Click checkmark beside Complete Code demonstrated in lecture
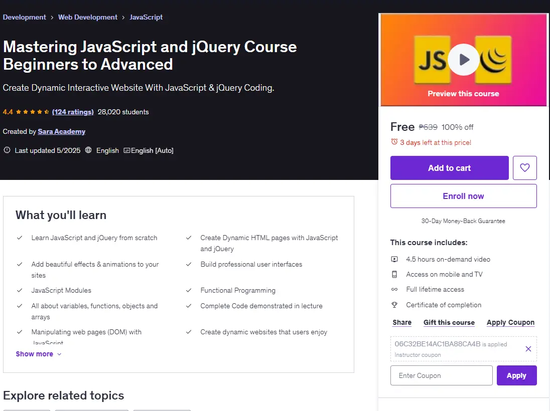The height and width of the screenshot is (411, 550). pyautogui.click(x=189, y=306)
